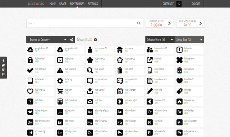Share on Pinterest from side panel
The image size is (230, 137).
pos(3,74)
